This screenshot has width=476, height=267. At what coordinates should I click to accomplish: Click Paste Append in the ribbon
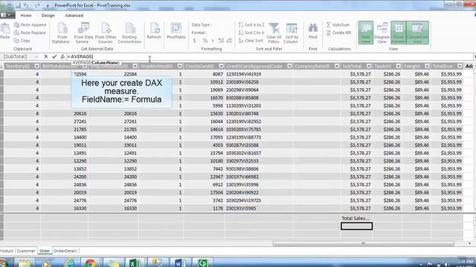point(30,24)
